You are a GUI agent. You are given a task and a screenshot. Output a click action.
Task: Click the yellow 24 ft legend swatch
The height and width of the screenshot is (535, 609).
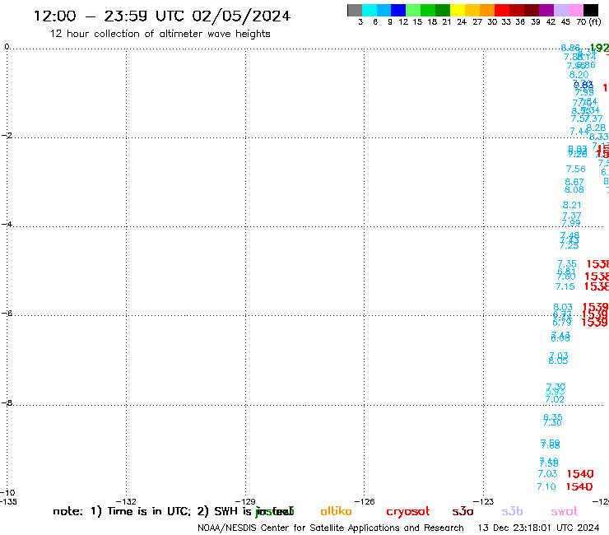click(458, 10)
